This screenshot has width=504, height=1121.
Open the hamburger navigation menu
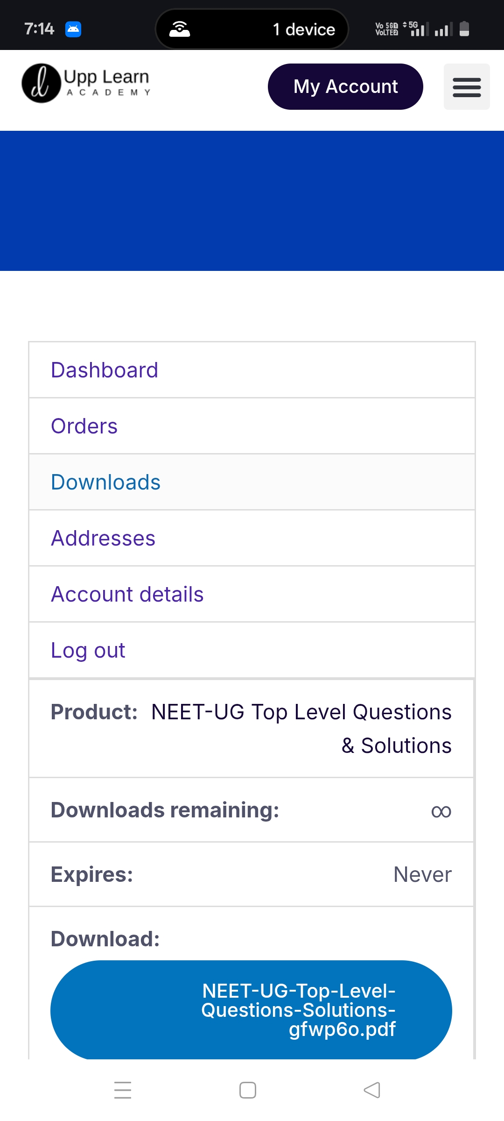coord(467,87)
